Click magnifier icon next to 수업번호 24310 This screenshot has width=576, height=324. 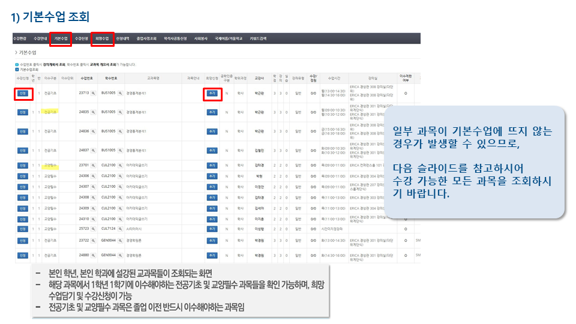(x=93, y=220)
